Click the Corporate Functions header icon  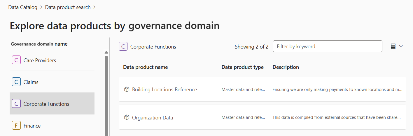[x=123, y=46]
